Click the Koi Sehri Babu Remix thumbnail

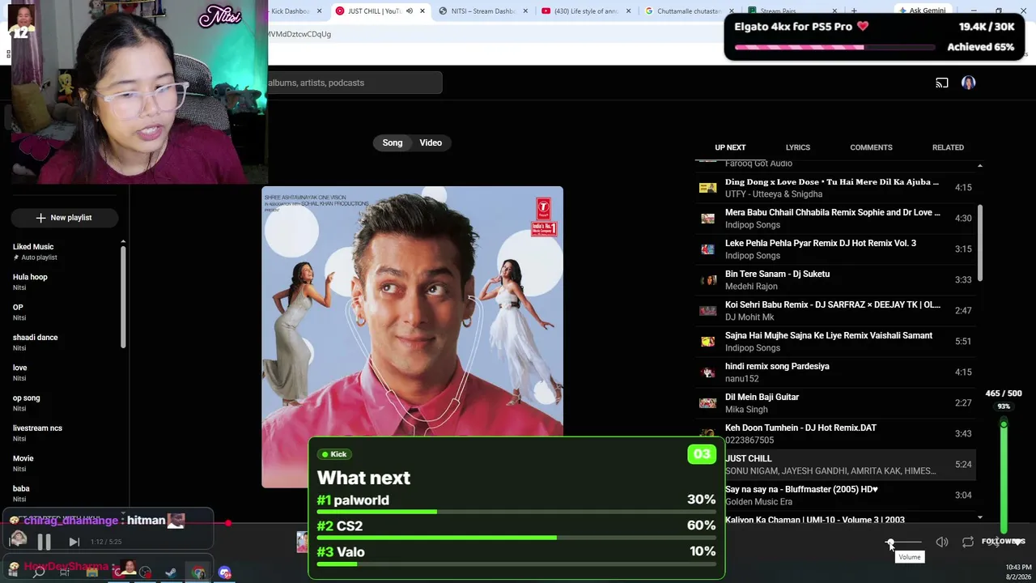coord(708,311)
